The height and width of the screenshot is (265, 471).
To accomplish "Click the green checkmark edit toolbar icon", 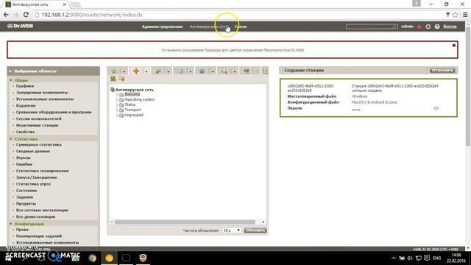I will 158,71.
